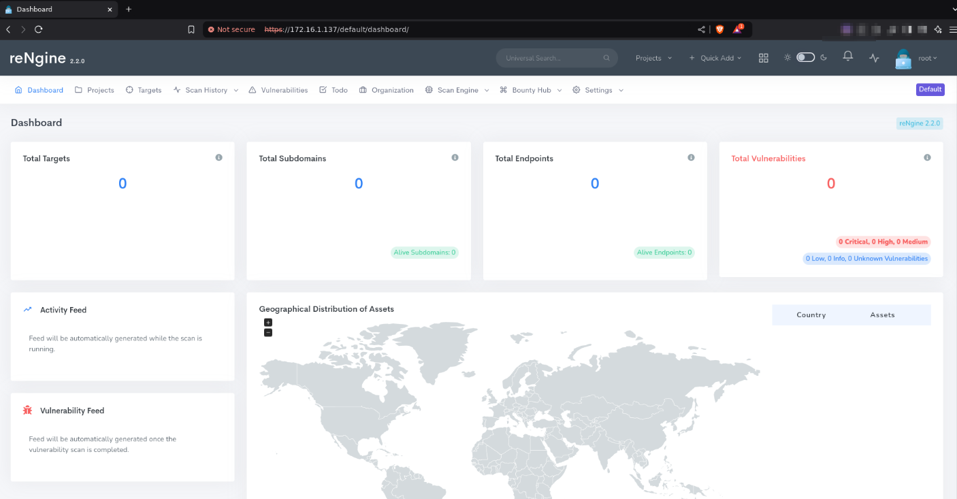957x499 pixels.
Task: Expand the Settings menu
Action: (598, 90)
